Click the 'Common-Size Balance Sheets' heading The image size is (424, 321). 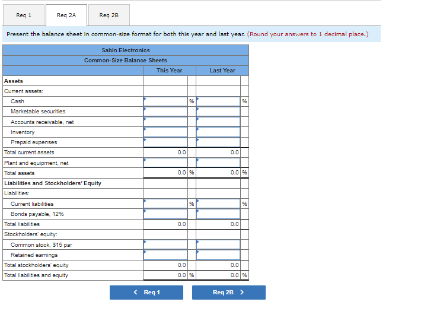tap(126, 61)
